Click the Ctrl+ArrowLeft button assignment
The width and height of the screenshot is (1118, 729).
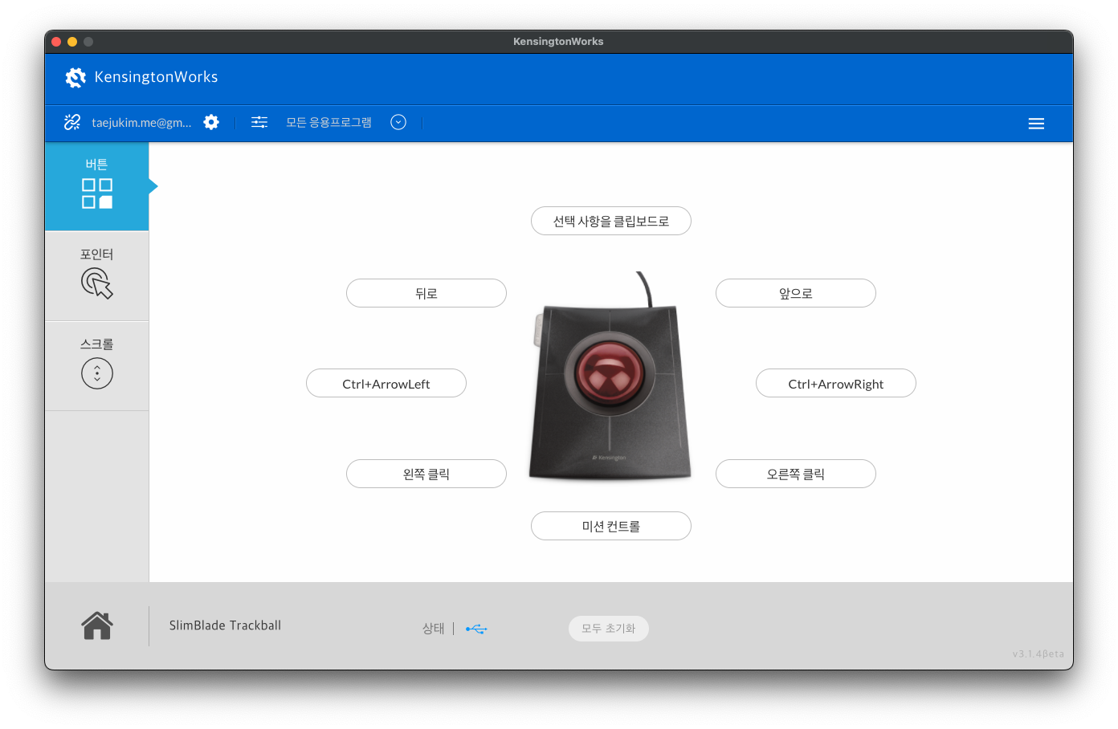tap(386, 383)
